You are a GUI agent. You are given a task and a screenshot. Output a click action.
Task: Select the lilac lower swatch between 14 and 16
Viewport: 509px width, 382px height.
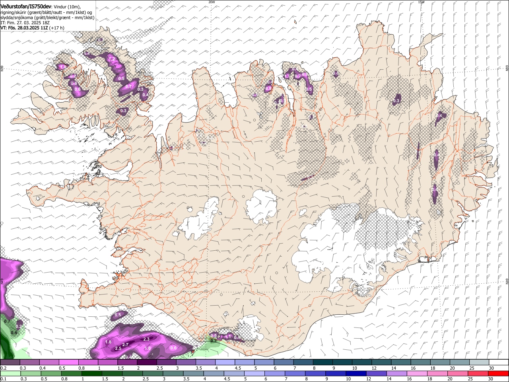click(x=396, y=373)
